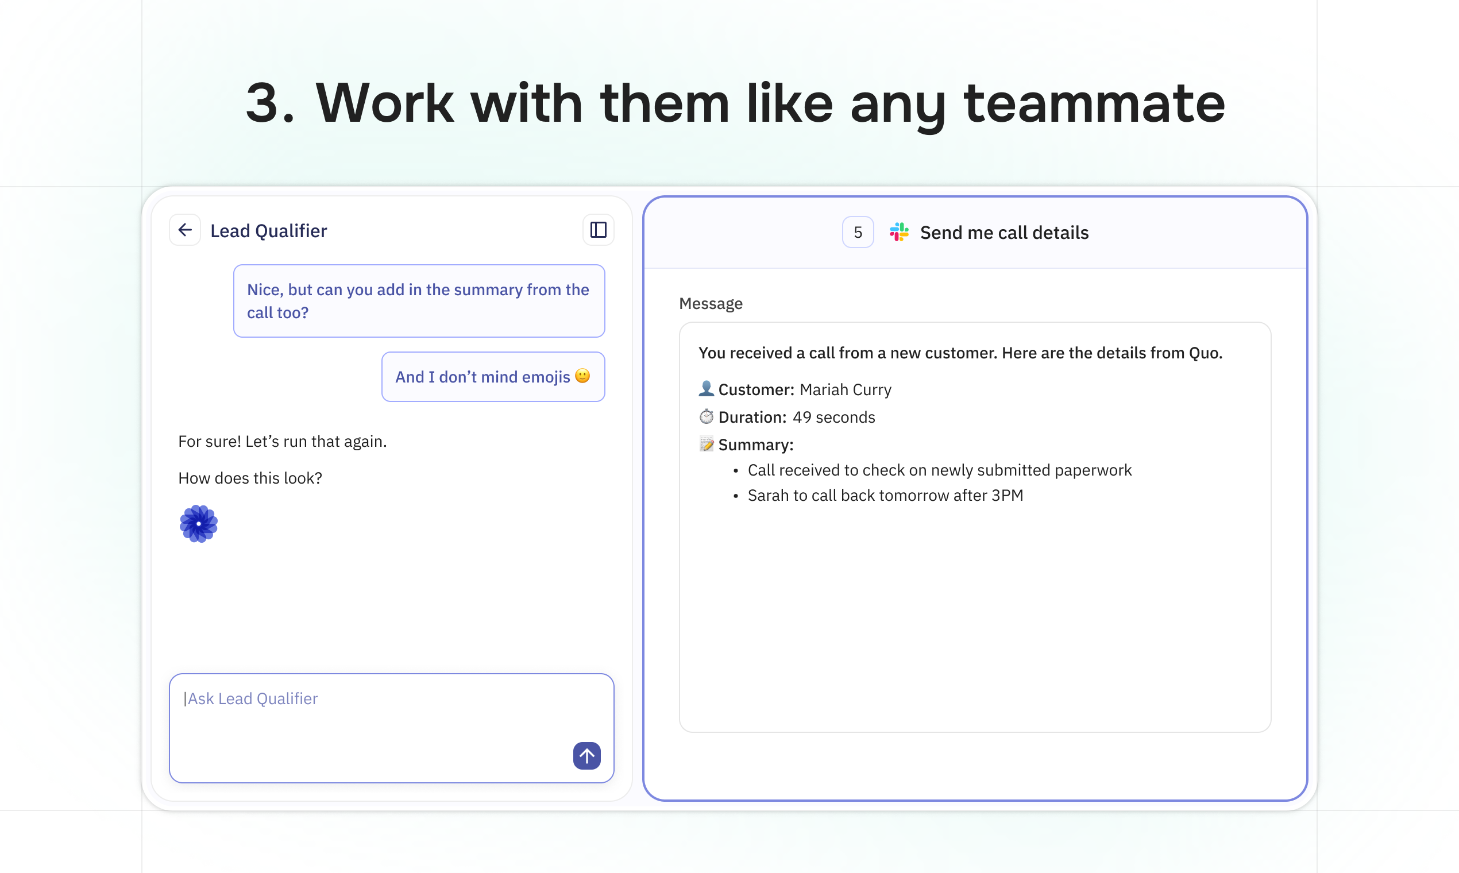Click the 'add in the summary' message bubble
This screenshot has height=873, width=1459.
418,300
